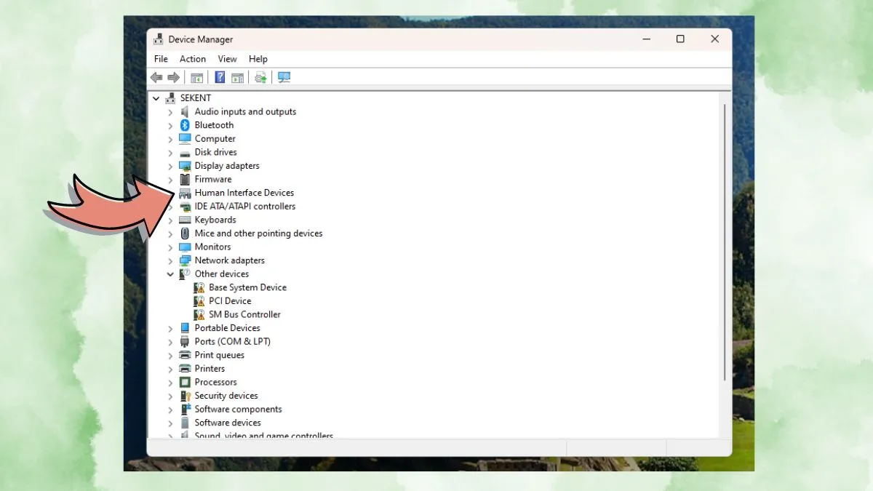The height and width of the screenshot is (491, 873).
Task: Select the PCI Device entry
Action: click(230, 301)
